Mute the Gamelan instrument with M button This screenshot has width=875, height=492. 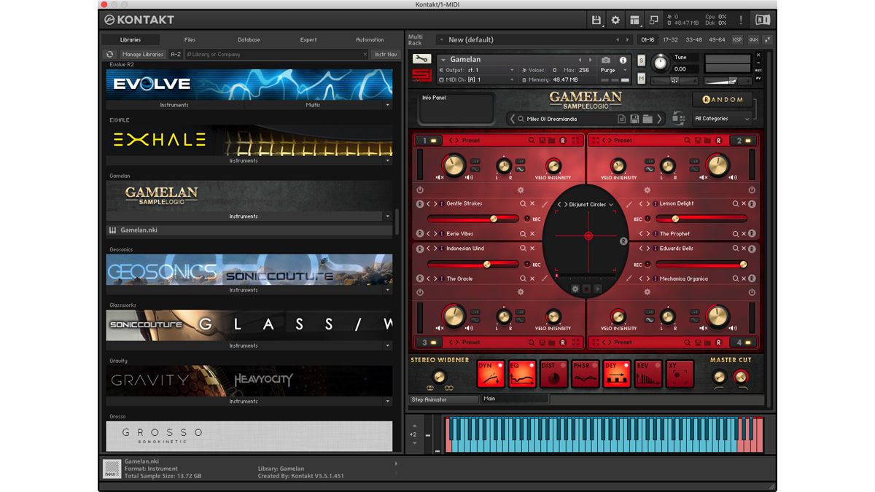click(x=640, y=77)
